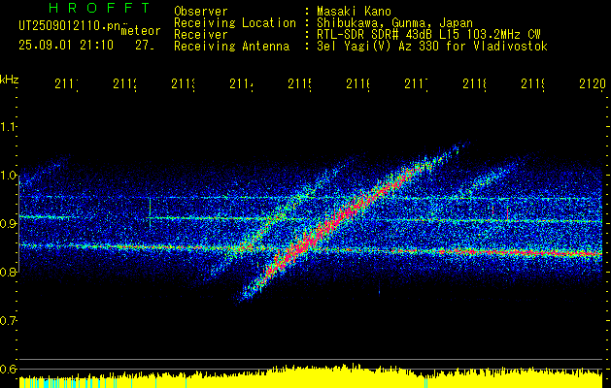Click the 0.7 frequency axis label

click(9, 321)
